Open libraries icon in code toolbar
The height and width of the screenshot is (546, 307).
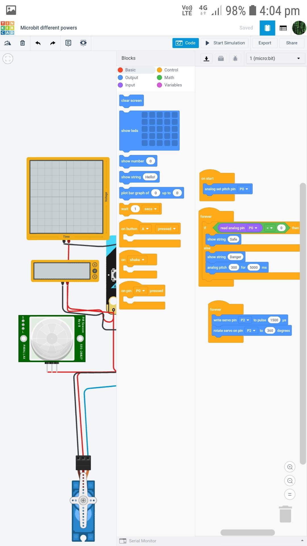221,59
